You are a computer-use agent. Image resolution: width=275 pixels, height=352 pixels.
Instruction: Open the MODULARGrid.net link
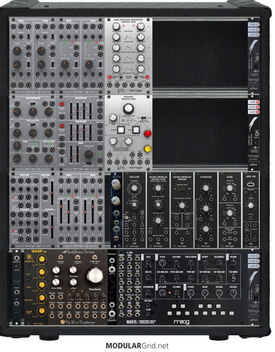pyautogui.click(x=137, y=345)
